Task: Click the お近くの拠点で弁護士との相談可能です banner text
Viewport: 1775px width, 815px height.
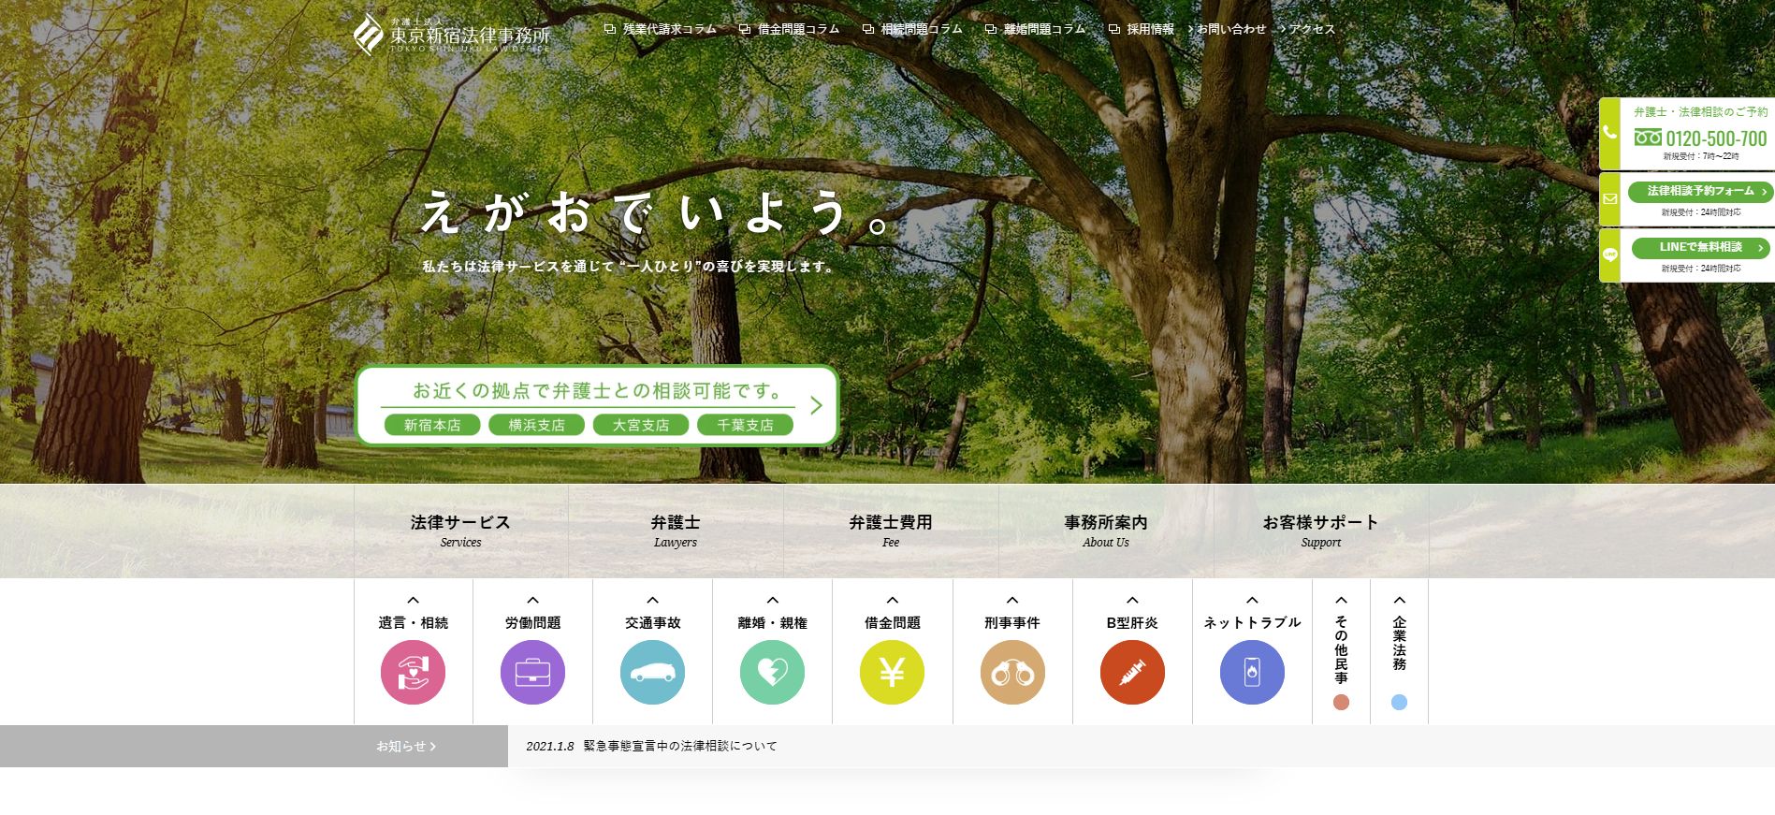Action: pos(596,390)
